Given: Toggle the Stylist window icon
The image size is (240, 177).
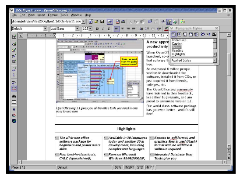Looking at the screenshot, I should pyautogui.click(x=169, y=22).
